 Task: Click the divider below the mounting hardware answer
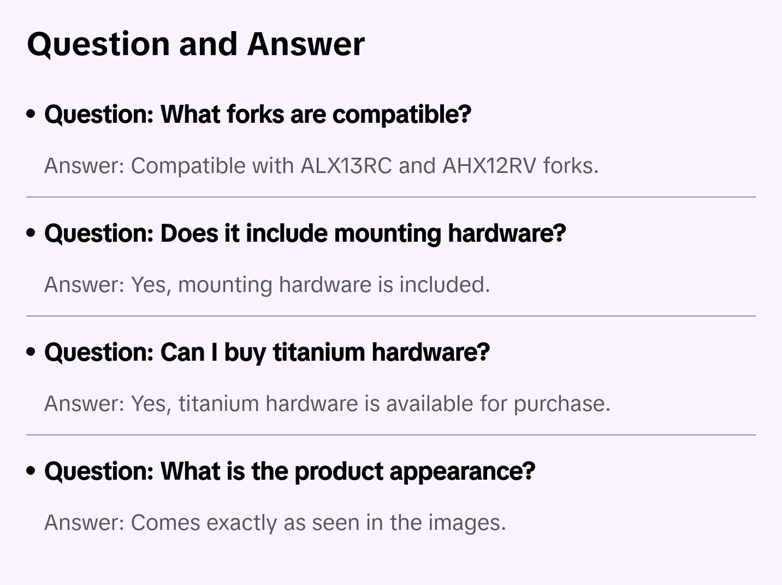click(x=390, y=316)
